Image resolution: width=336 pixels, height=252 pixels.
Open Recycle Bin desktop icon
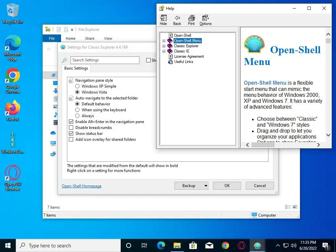(x=13, y=13)
